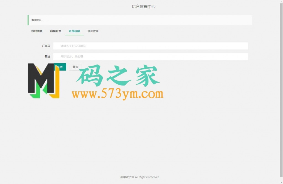Switch to the 链接列表 tab
Viewport: 283px width, 184px height.
[x=56, y=31]
